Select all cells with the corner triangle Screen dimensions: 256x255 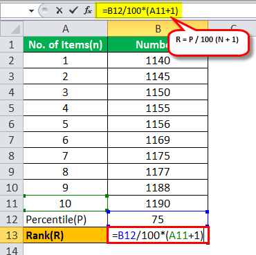pos(12,29)
